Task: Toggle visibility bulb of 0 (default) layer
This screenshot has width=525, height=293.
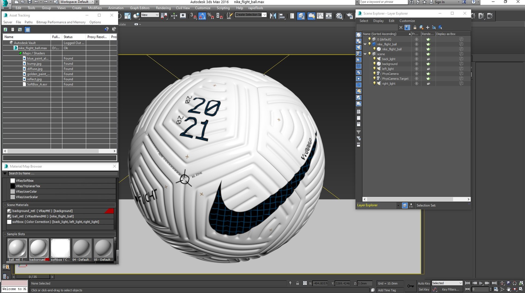Action: click(x=369, y=39)
